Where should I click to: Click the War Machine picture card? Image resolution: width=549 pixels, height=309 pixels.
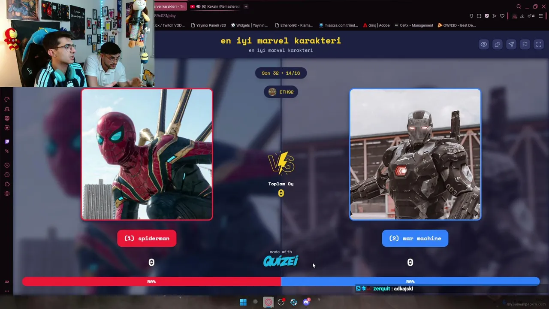tap(415, 154)
